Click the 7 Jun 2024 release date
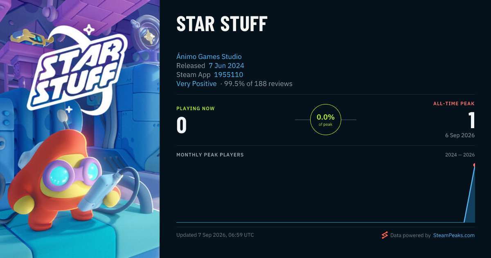The image size is (491, 258). (x=226, y=66)
